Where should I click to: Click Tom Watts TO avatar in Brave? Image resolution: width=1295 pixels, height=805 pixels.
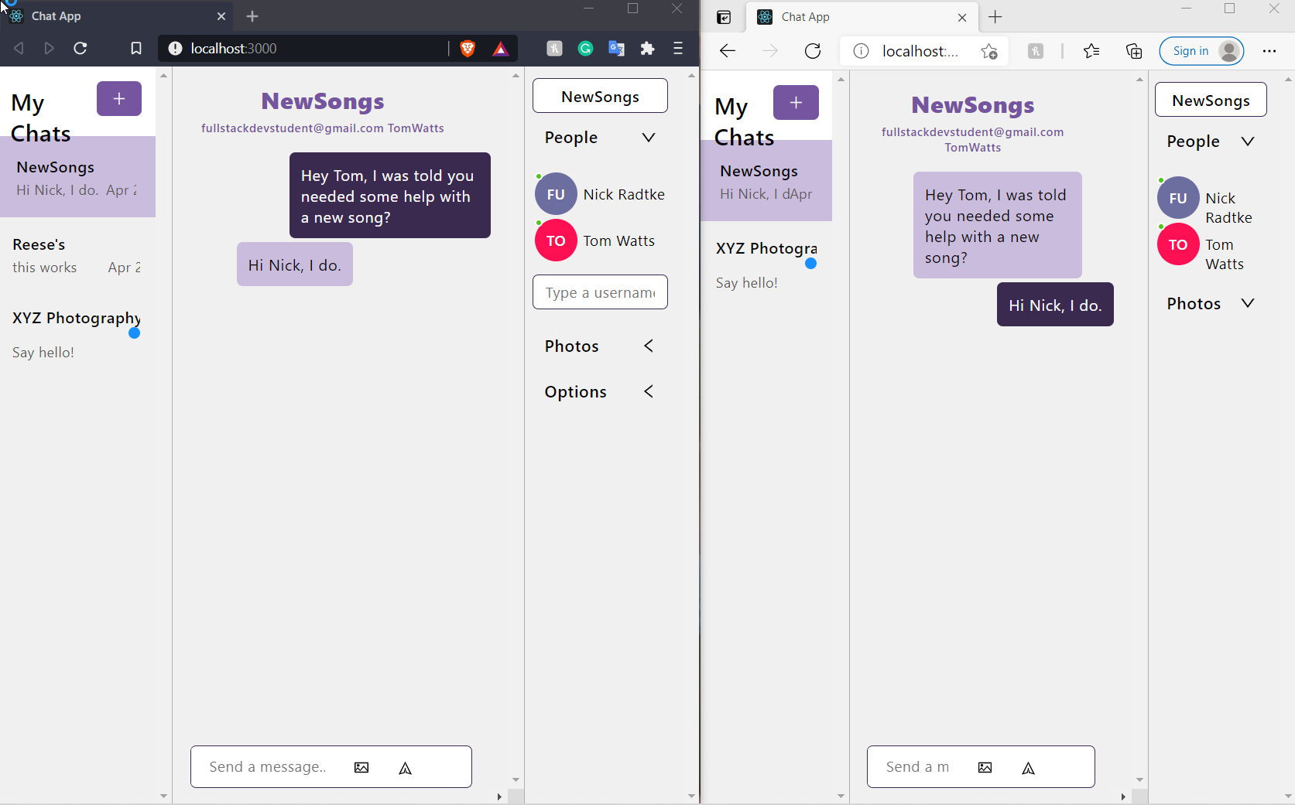(x=556, y=240)
